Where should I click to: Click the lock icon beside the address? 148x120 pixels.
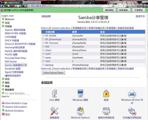(29, 6)
